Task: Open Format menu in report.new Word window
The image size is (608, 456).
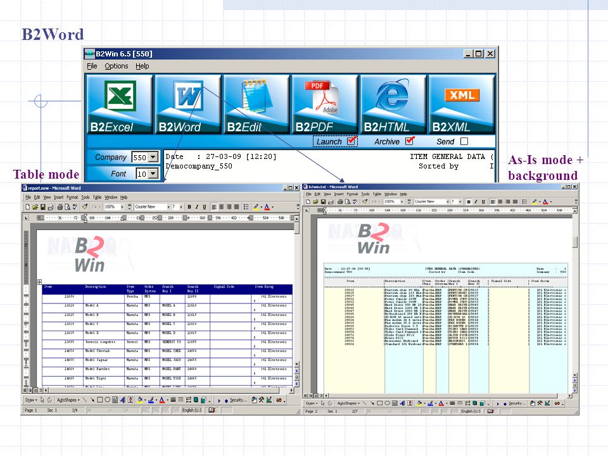Action: pyautogui.click(x=72, y=198)
